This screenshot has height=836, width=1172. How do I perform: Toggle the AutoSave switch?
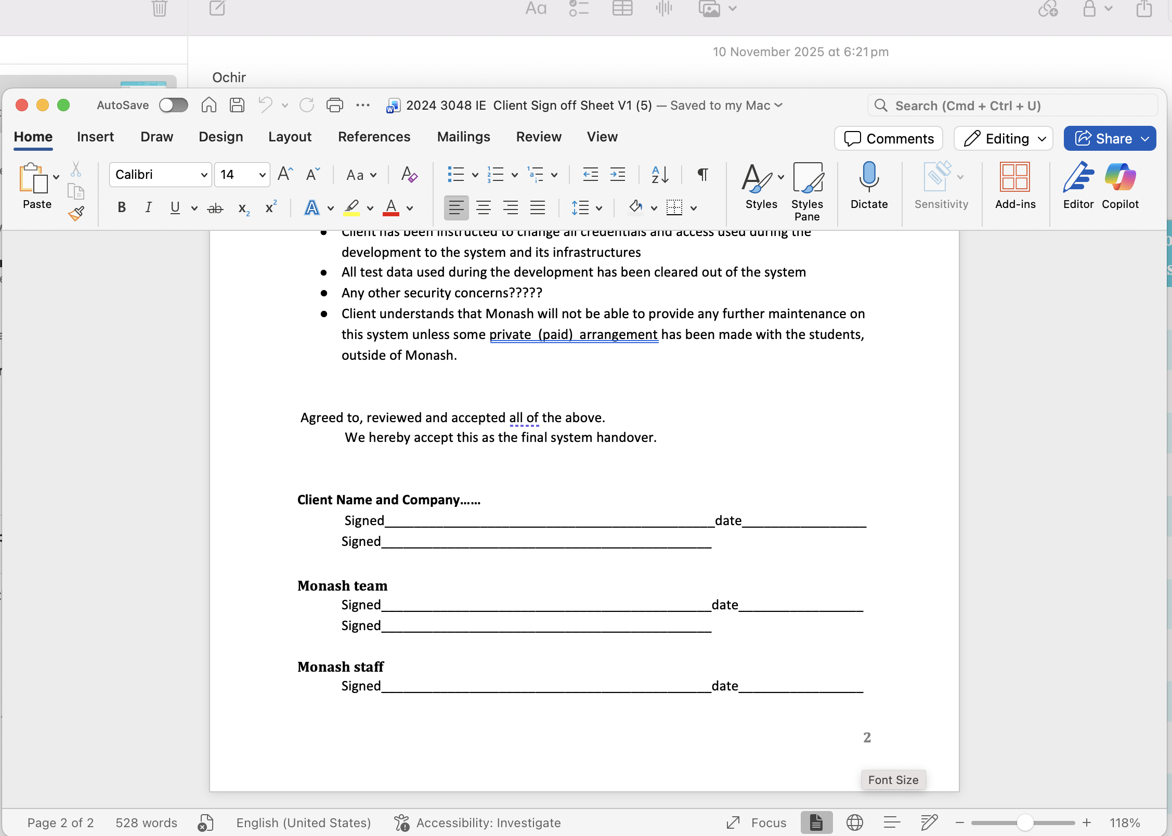point(173,106)
